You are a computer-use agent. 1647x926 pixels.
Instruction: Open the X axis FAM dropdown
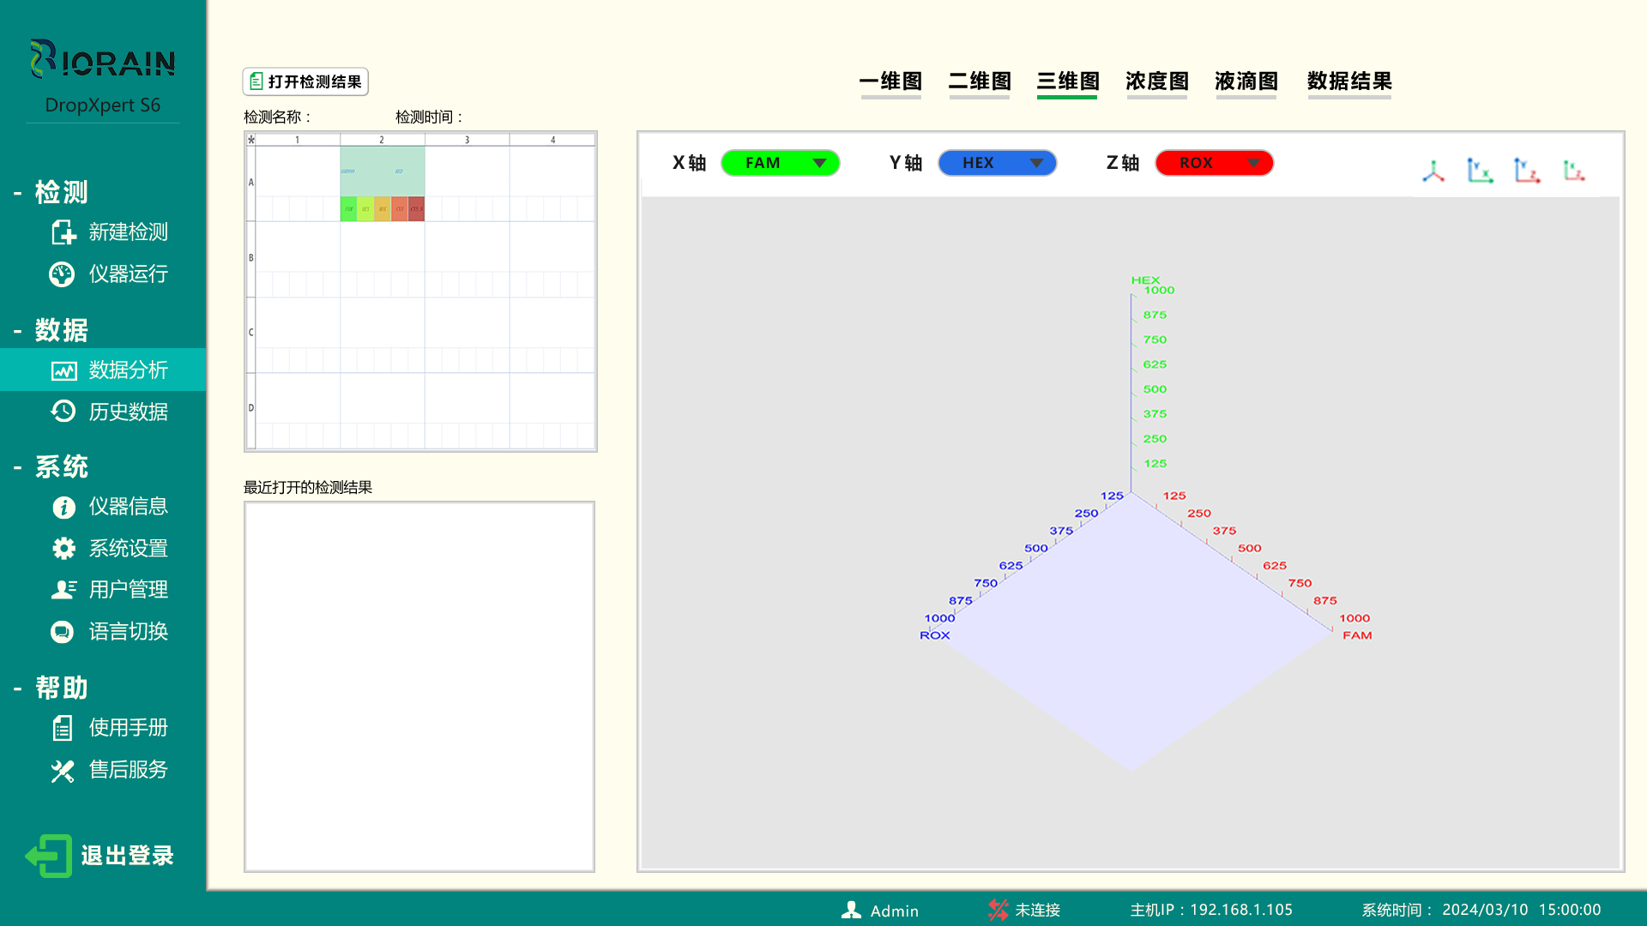point(779,163)
